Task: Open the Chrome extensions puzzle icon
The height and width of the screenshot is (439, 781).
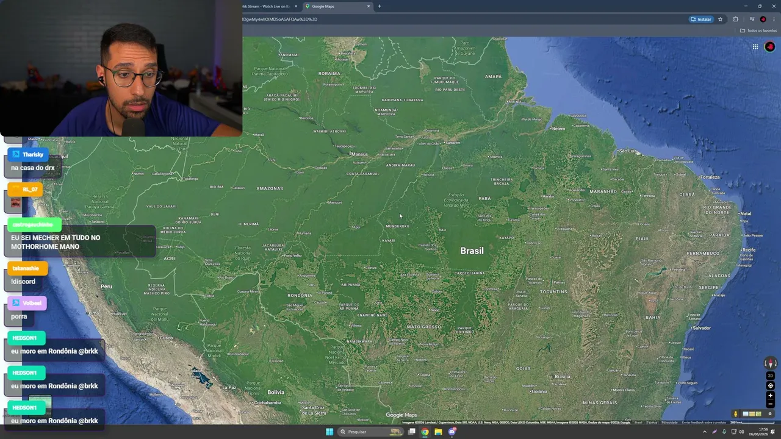Action: (x=735, y=19)
